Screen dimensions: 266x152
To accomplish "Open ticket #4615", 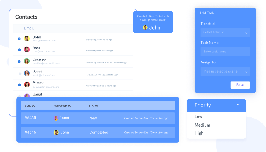I will [30, 133].
